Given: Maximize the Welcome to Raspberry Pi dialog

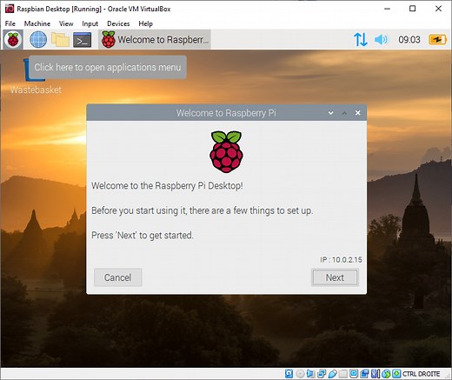Looking at the screenshot, I should coord(344,113).
